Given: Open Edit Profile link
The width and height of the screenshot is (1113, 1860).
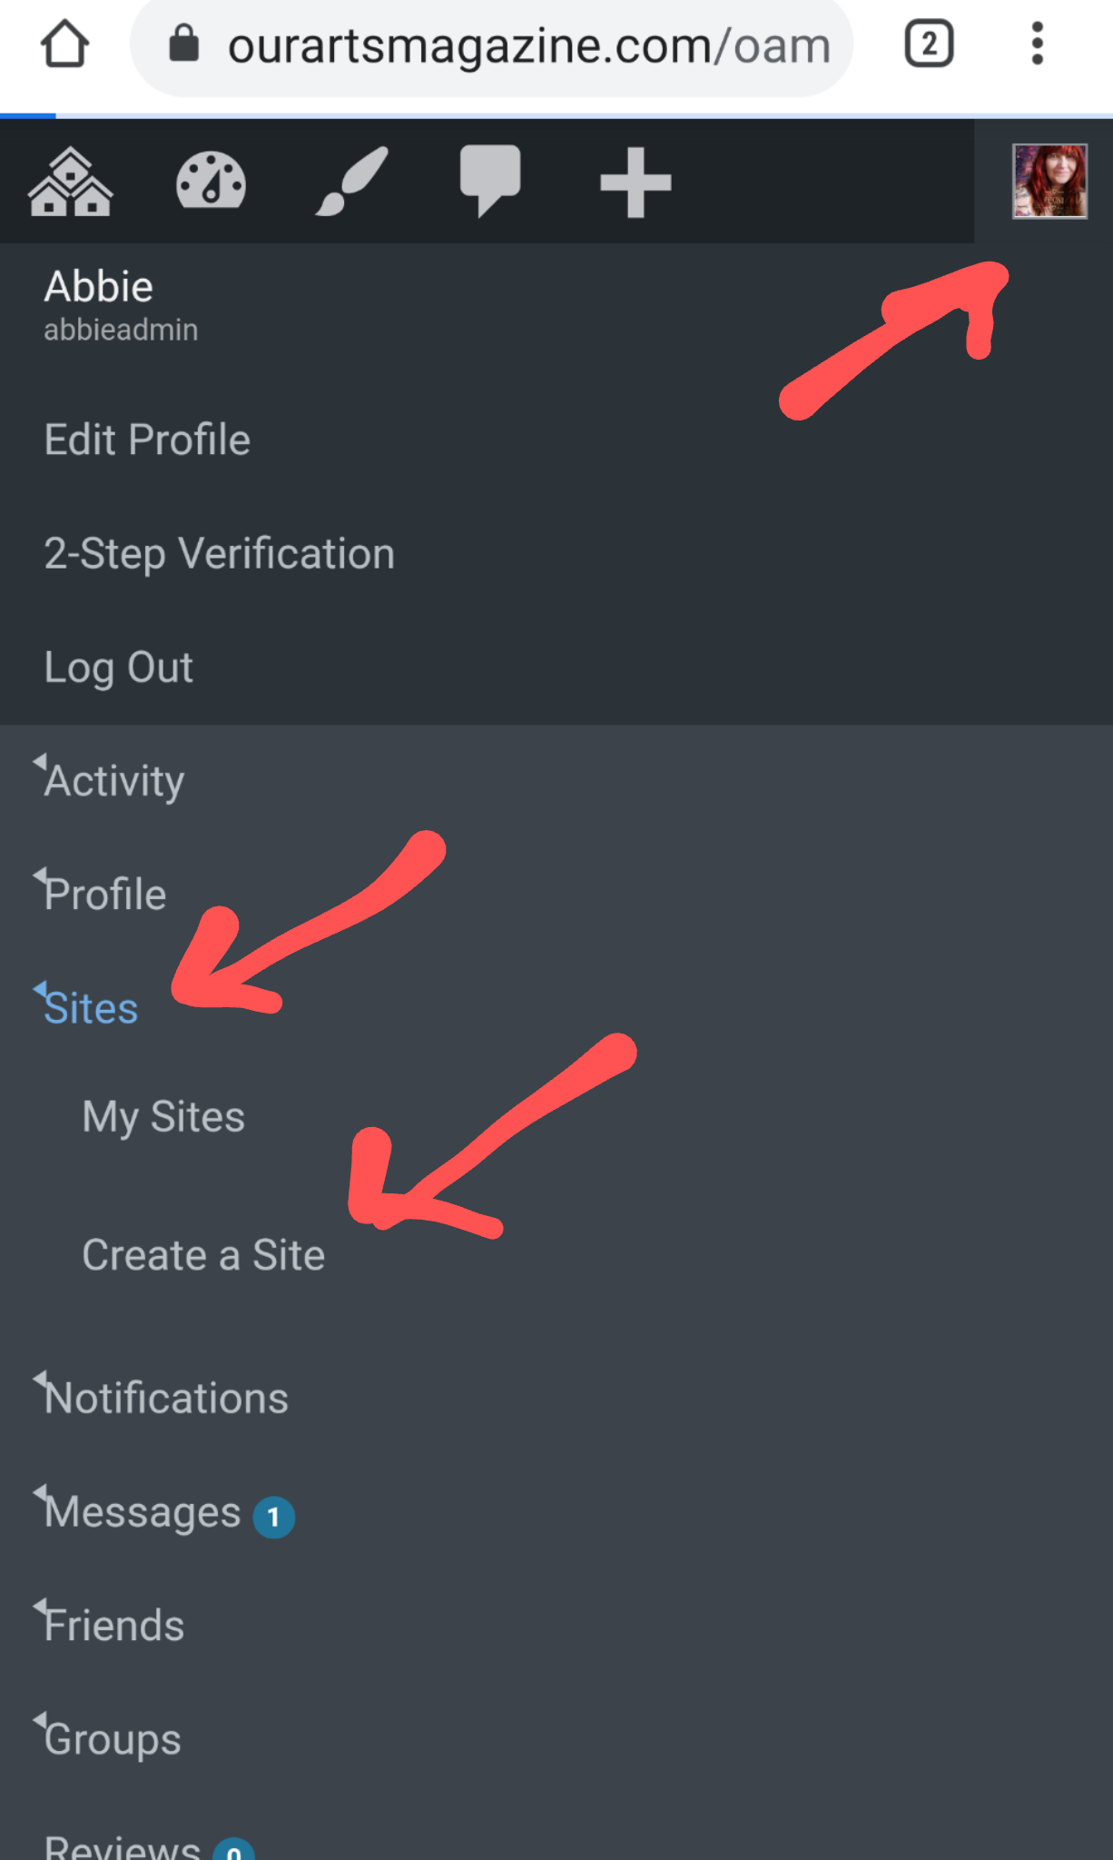Looking at the screenshot, I should (x=147, y=440).
